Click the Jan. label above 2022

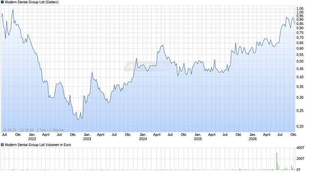(32, 135)
